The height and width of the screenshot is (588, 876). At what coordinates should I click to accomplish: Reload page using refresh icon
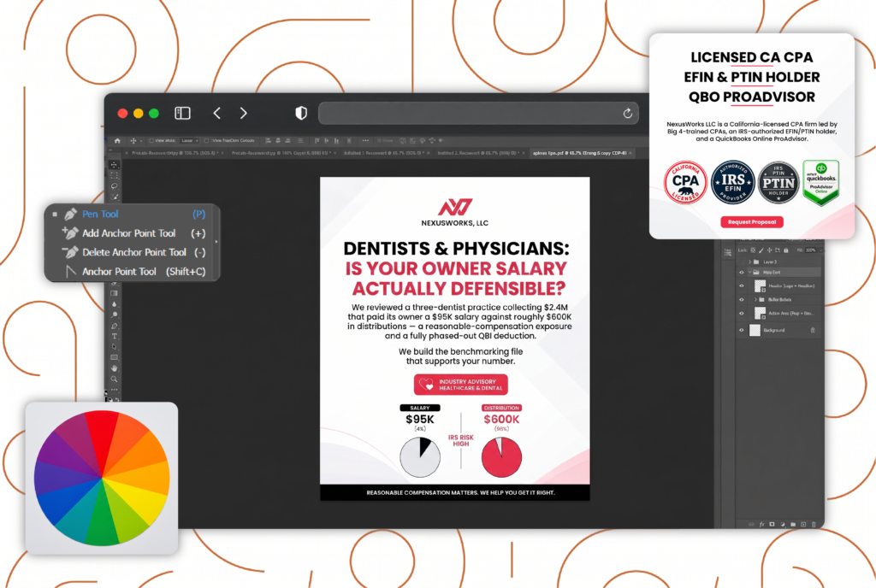(x=627, y=114)
